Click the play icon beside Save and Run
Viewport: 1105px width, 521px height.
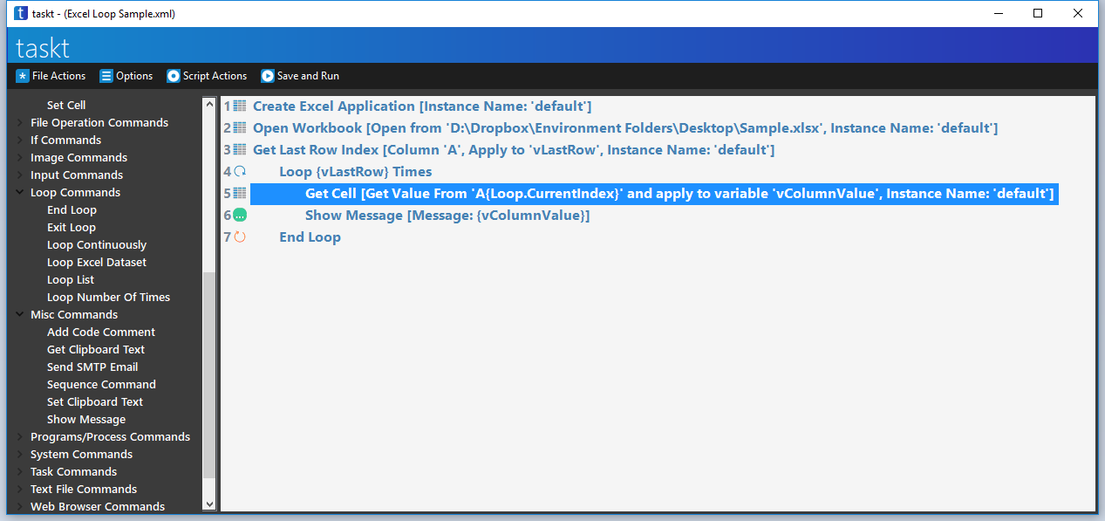click(x=267, y=76)
